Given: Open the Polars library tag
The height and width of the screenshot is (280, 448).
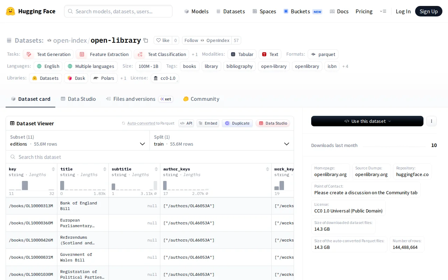Looking at the screenshot, I should click(104, 78).
